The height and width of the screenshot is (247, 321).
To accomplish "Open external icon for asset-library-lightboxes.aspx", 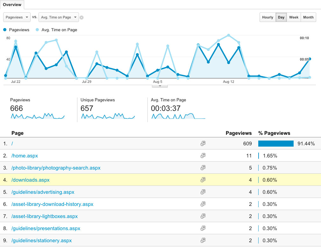I will coord(203,216).
